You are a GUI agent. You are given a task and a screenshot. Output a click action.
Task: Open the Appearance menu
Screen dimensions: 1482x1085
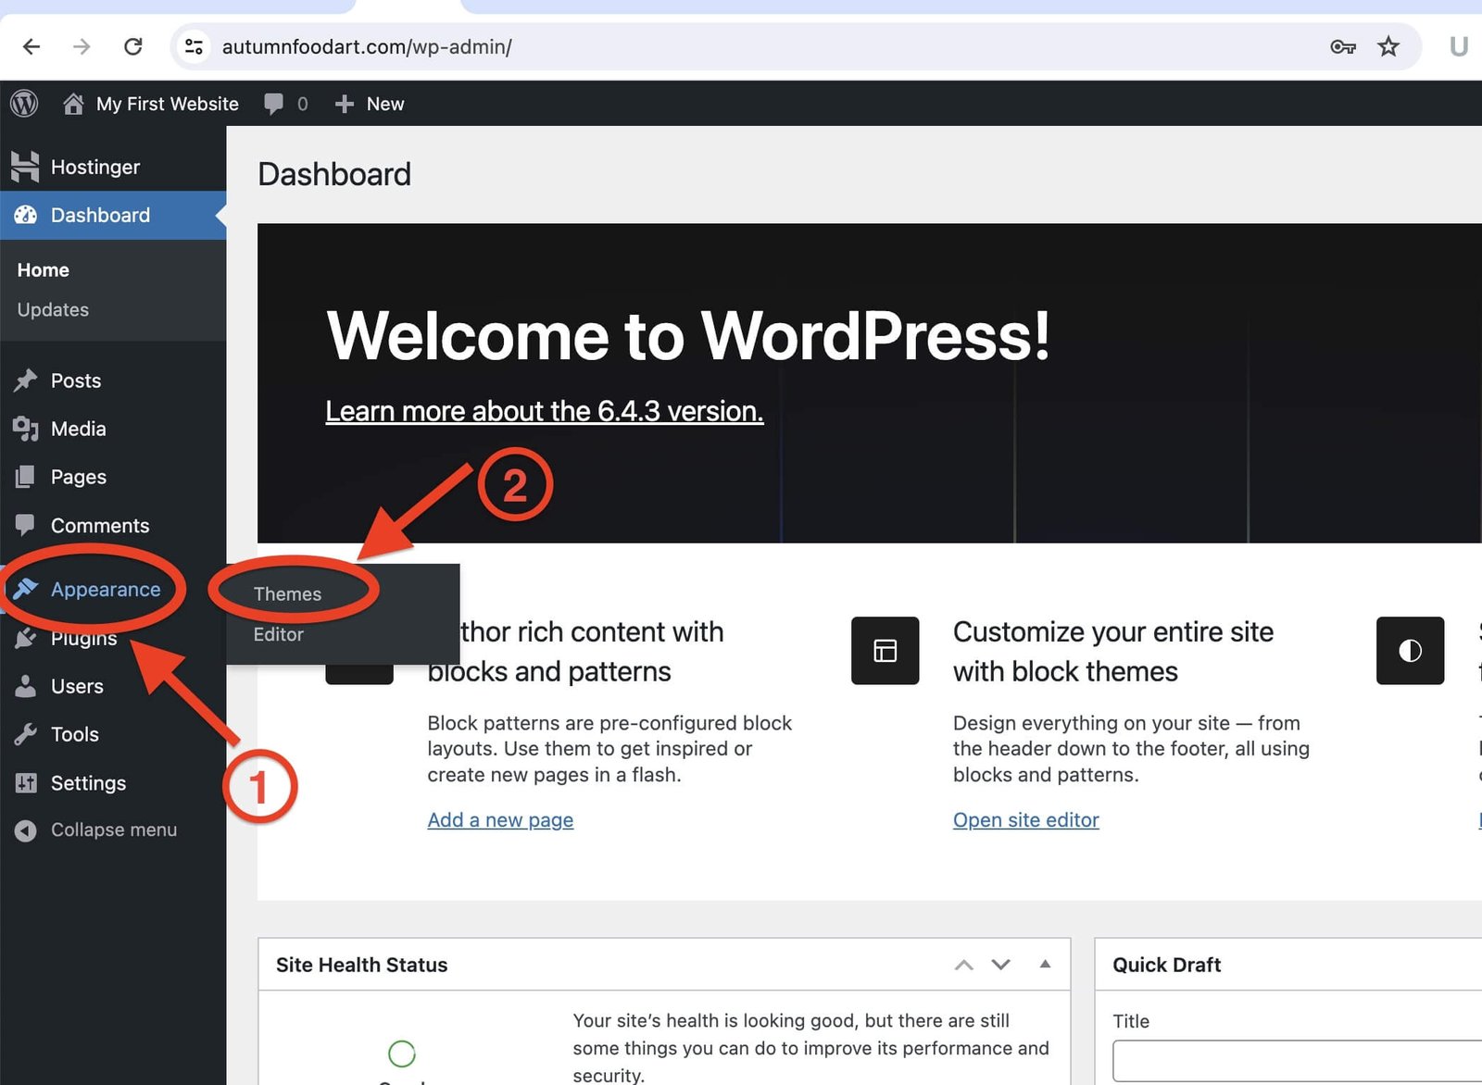click(x=106, y=589)
